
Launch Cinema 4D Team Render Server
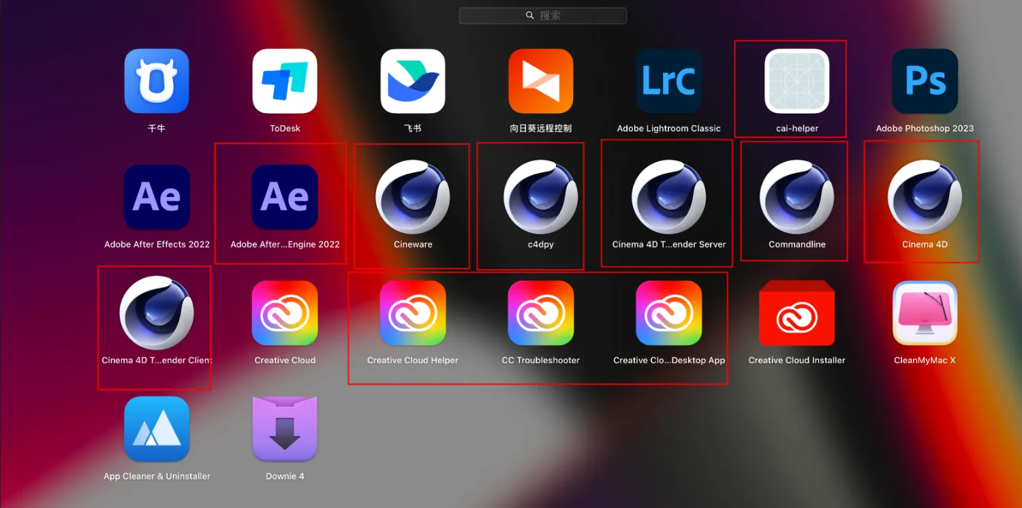[668, 197]
